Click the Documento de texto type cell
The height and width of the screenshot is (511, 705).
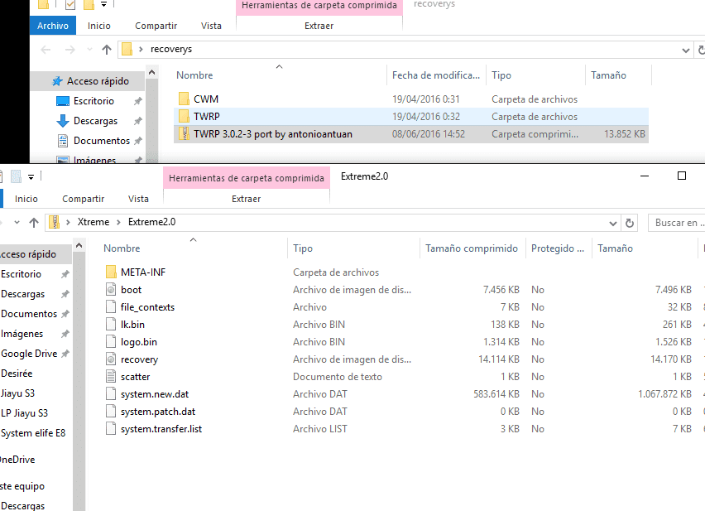(x=338, y=377)
